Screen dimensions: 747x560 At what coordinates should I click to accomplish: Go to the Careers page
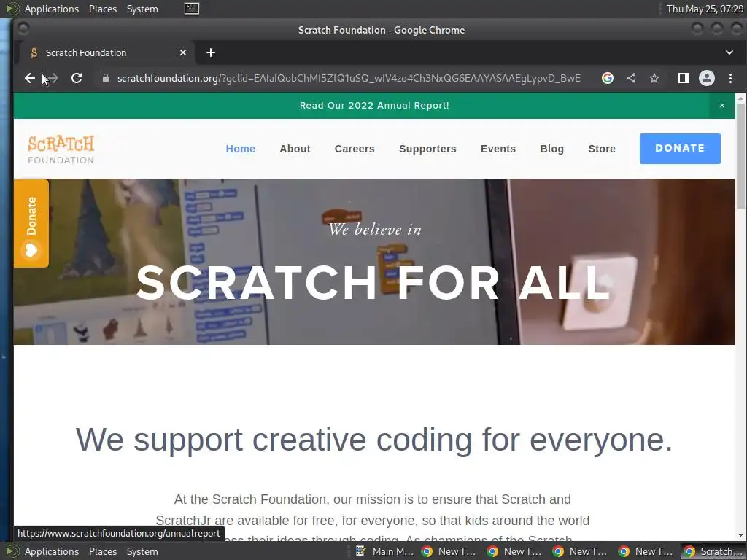pyautogui.click(x=355, y=149)
